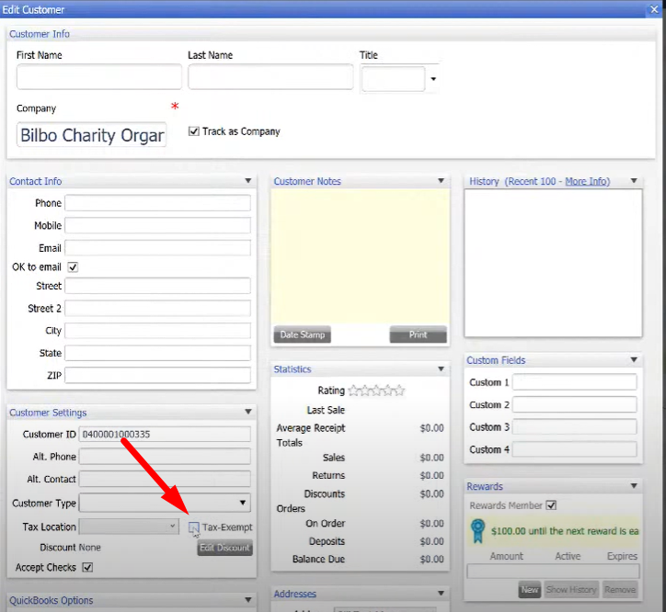
Task: Click the Title field box
Action: 394,79
